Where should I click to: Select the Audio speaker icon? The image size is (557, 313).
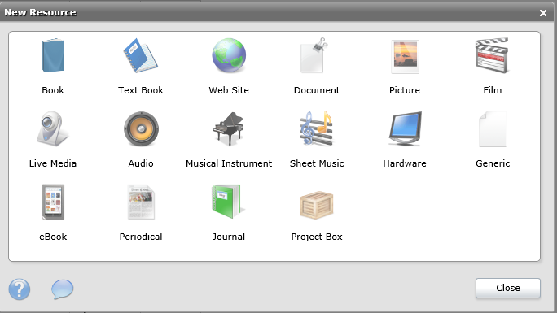tap(141, 128)
